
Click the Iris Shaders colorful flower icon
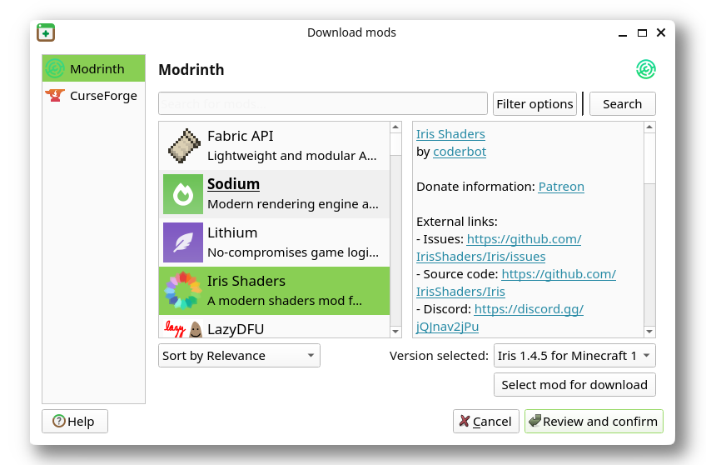point(183,291)
